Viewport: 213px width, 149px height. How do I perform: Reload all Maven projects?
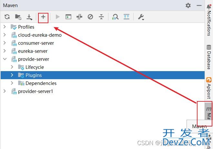coord(7,17)
